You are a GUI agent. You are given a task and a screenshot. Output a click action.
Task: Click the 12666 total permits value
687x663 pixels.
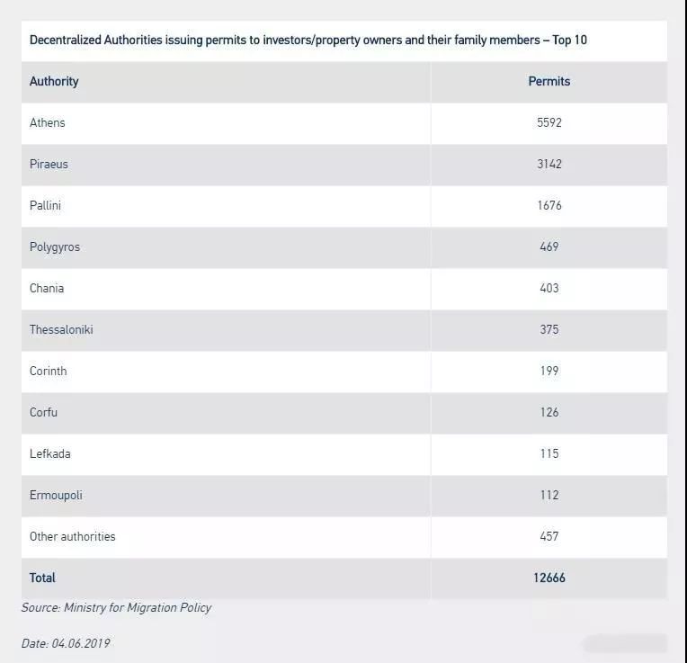click(549, 578)
